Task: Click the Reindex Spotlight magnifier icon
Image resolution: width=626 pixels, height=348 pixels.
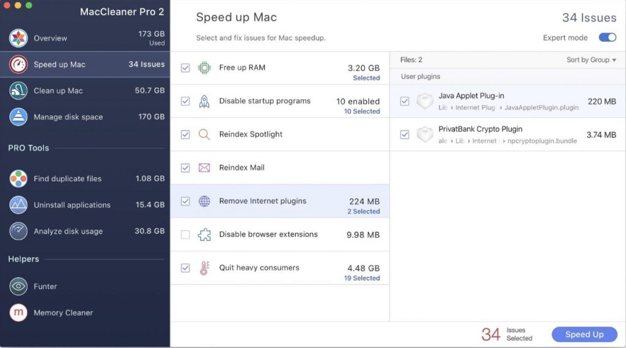Action: coord(204,134)
